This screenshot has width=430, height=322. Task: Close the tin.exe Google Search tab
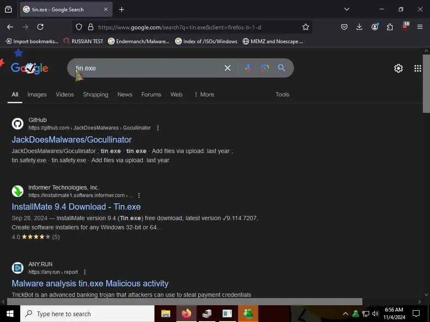[x=106, y=10]
